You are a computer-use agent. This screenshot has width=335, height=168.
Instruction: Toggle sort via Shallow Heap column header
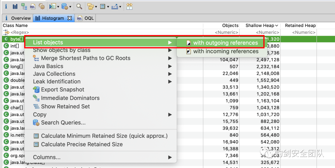pyautogui.click(x=262, y=25)
